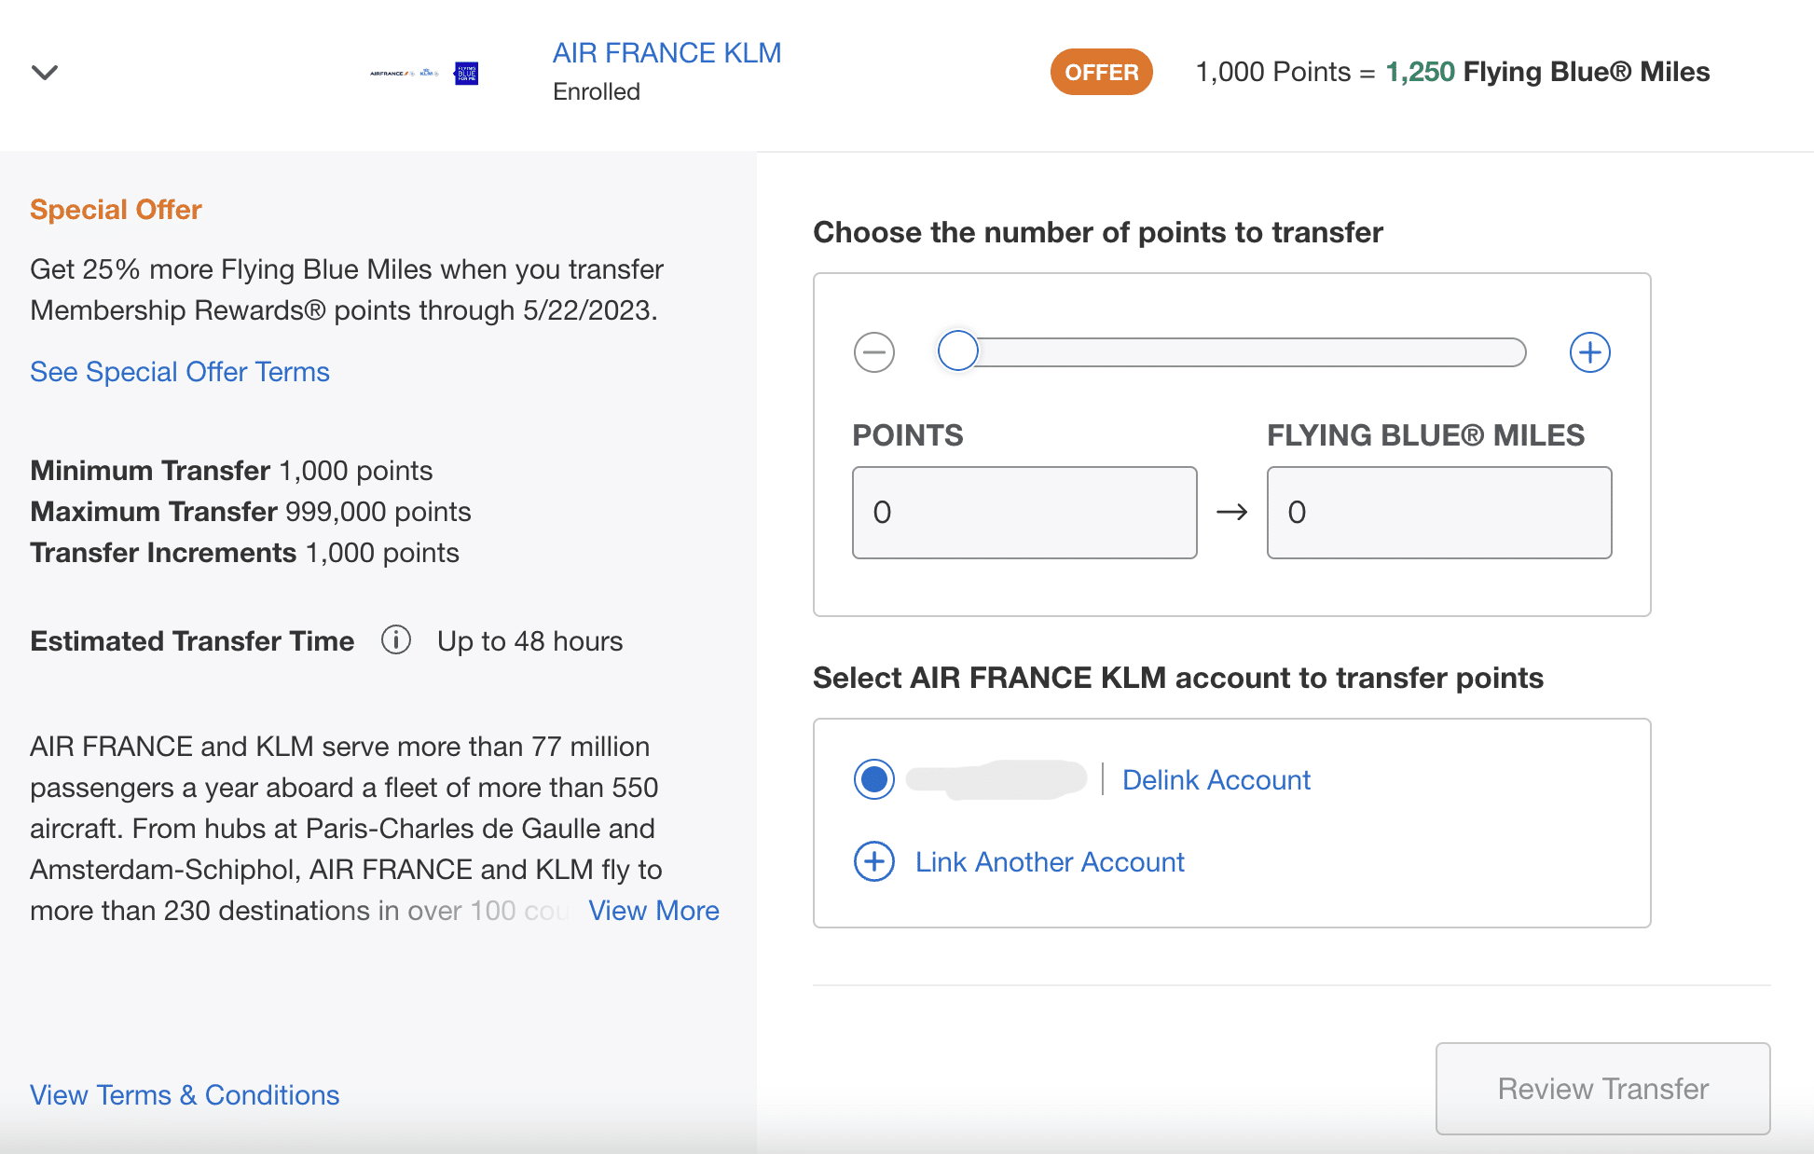Click Link Another Account text

pyautogui.click(x=1050, y=862)
